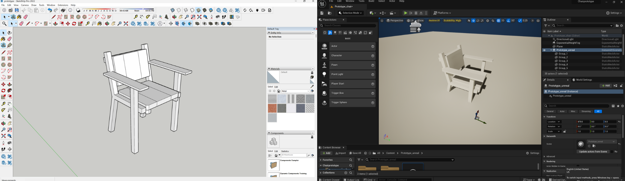The height and width of the screenshot is (181, 625).
Task: Click the Unreal save level icon
Action: tap(322, 13)
